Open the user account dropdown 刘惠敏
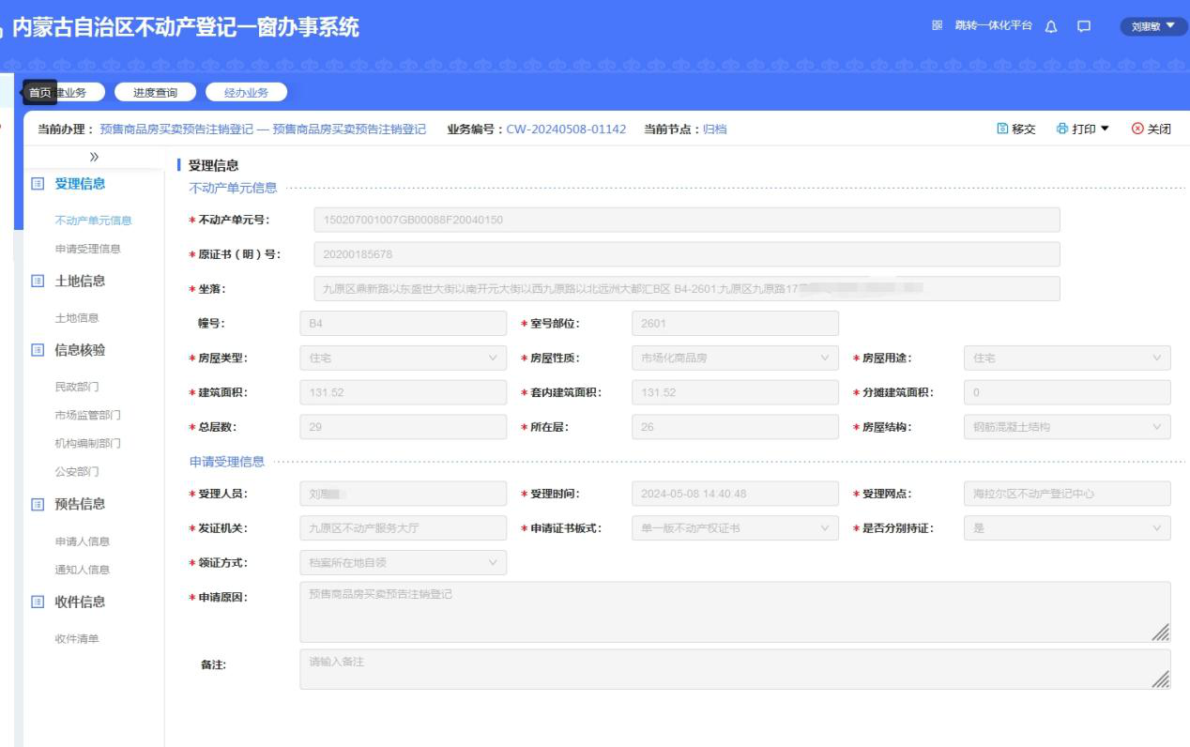Screen dimensions: 1190x747 coord(1152,26)
